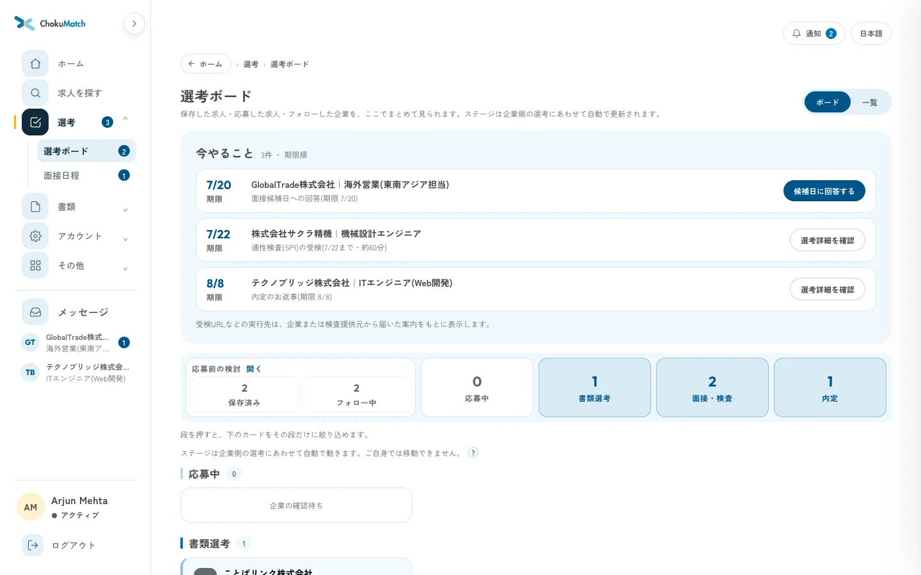
Task: Open the GT avatar message thread
Action: tap(30, 342)
